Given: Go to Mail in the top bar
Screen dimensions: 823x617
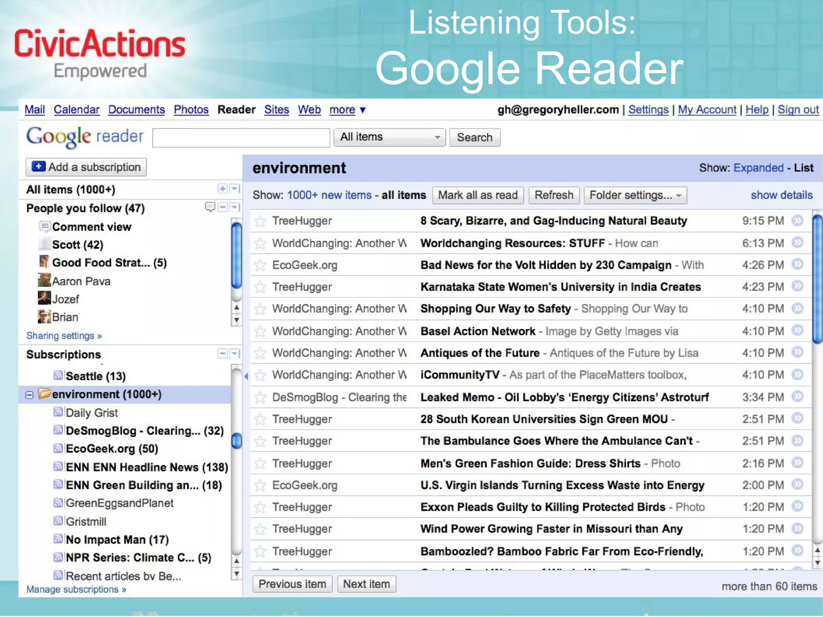Looking at the screenshot, I should tap(35, 110).
